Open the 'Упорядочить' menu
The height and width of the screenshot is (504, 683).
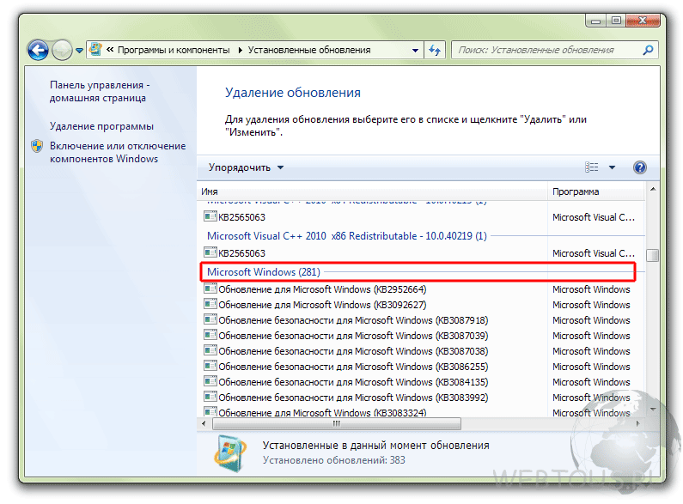[x=246, y=167]
